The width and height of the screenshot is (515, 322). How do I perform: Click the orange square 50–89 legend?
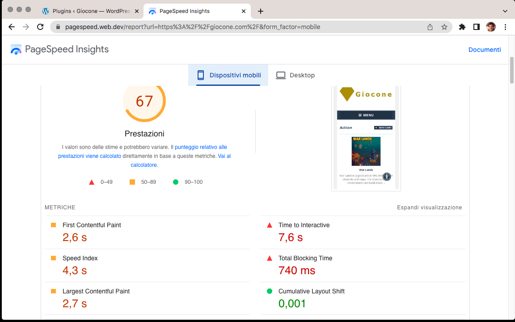132,182
